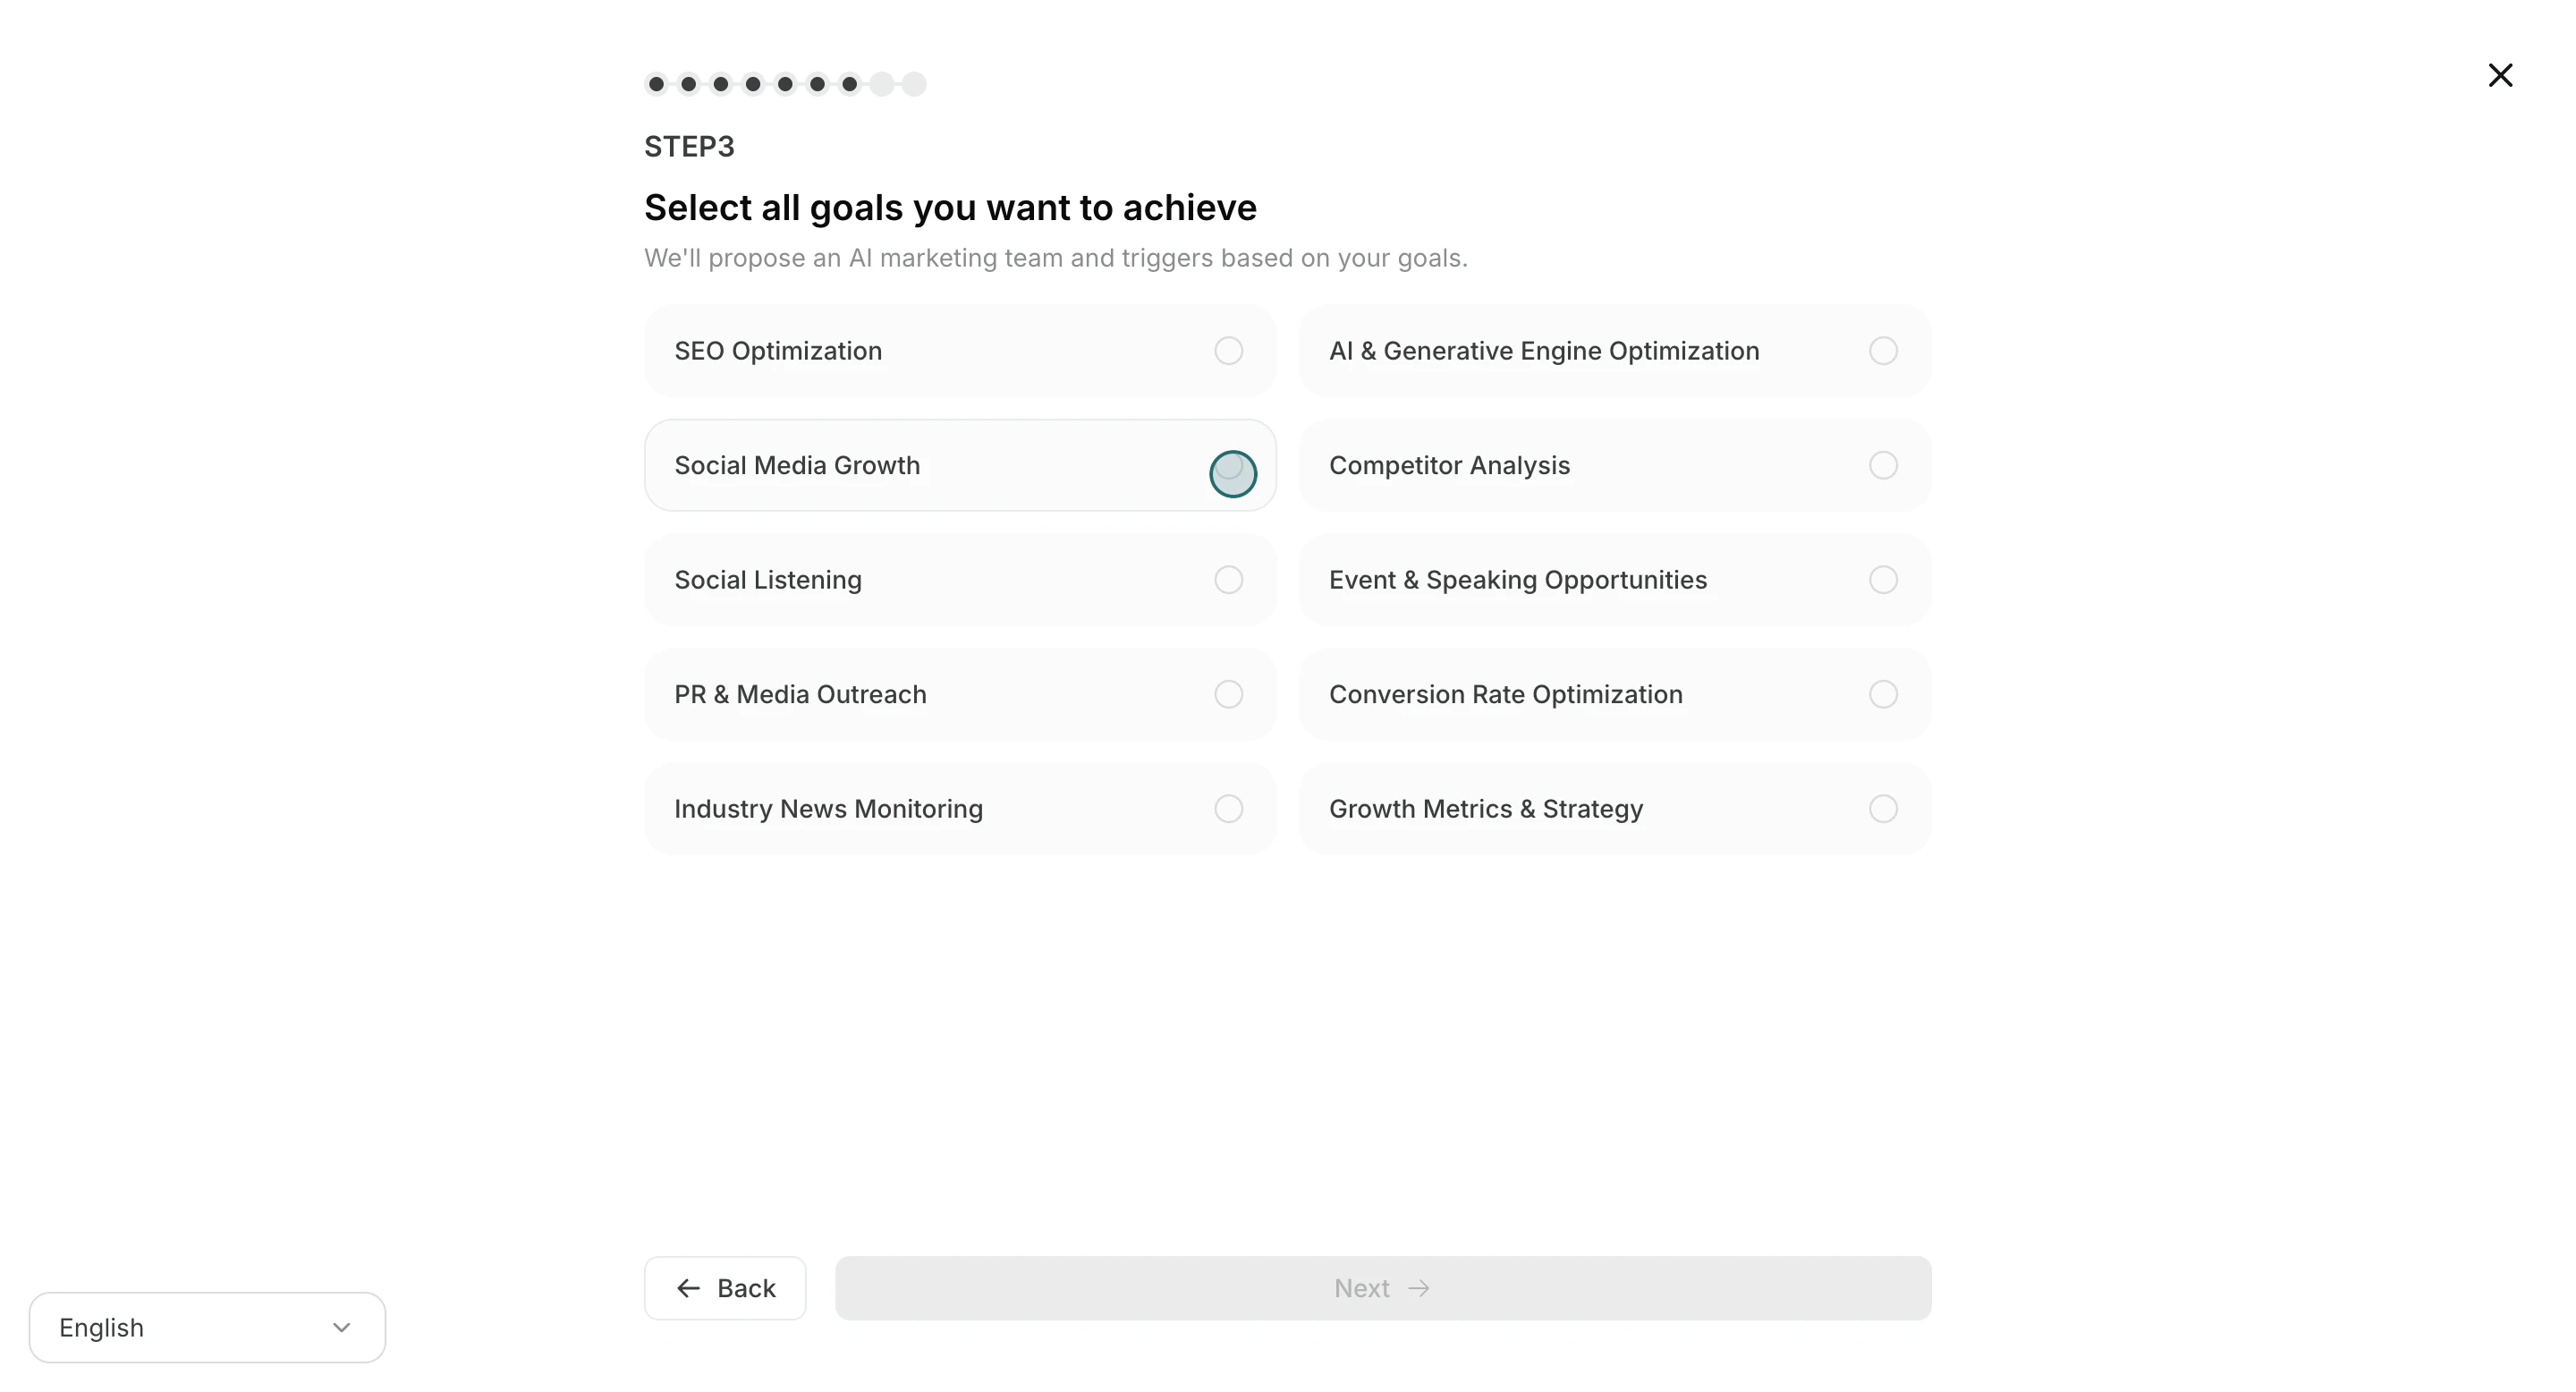
Task: Open the English language dropdown
Action: coord(206,1327)
